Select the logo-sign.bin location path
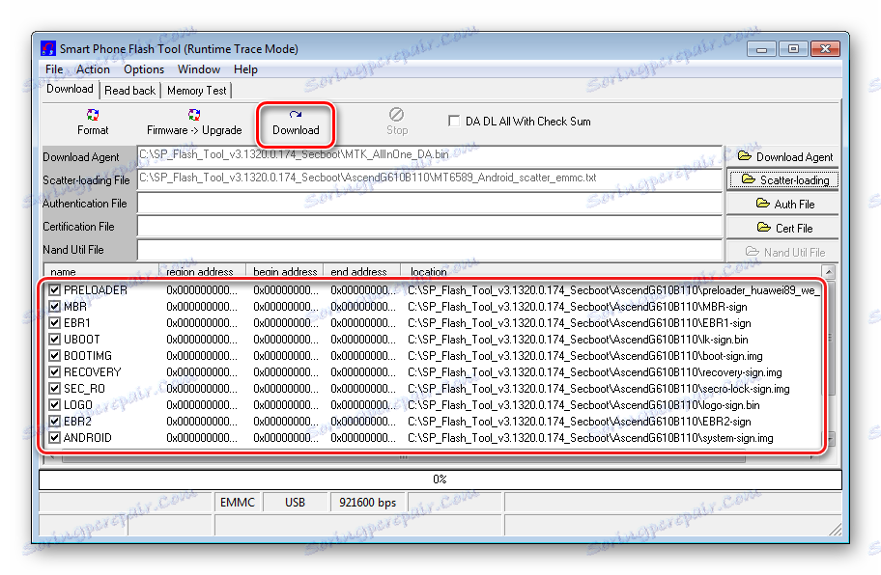This screenshot has height=575, width=881. (x=583, y=405)
